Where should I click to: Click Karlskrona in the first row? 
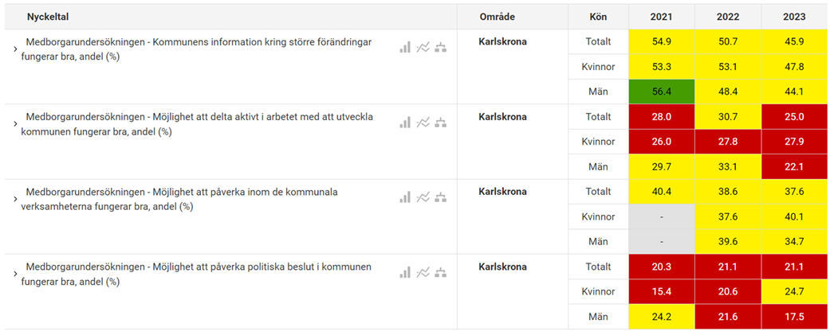(502, 41)
